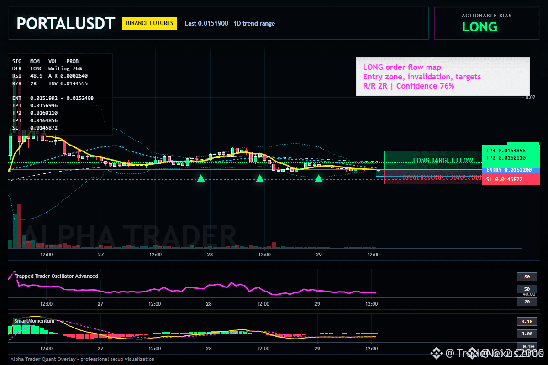
Task: Click the SIG MOM VOL PROB header row
Action: click(45, 61)
